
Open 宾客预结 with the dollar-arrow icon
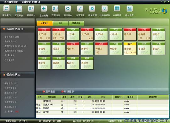(55, 8)
